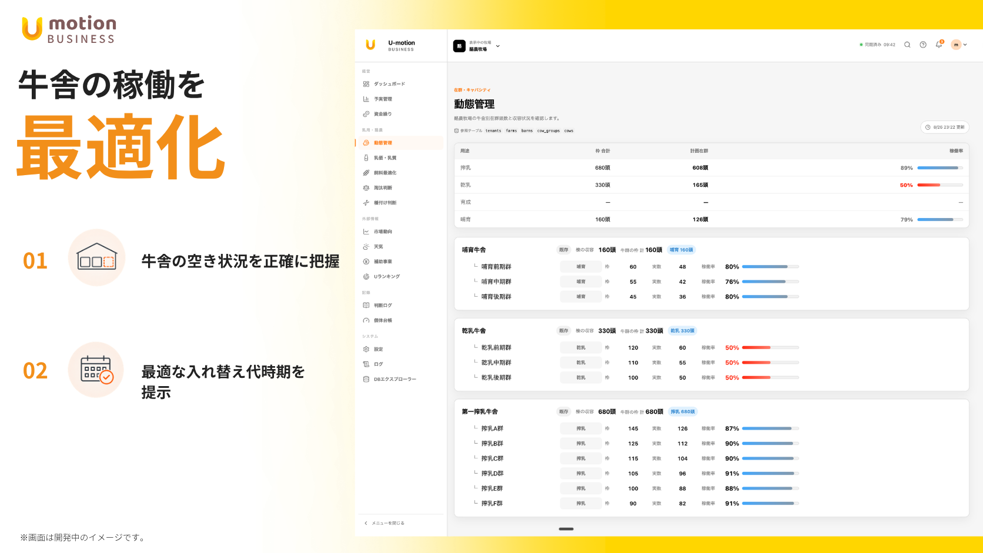Image resolution: width=983 pixels, height=553 pixels.
Task: Click the 動態管理 cow icon in sidebar
Action: pos(366,143)
